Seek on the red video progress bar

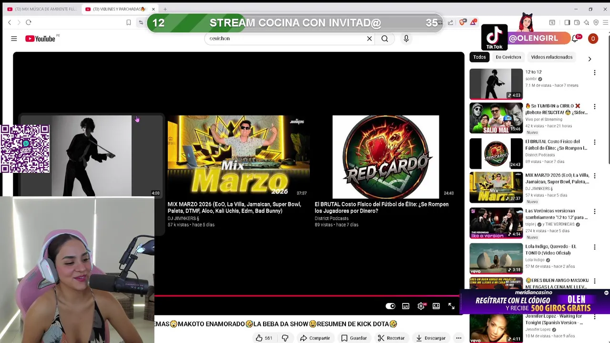pos(307,296)
